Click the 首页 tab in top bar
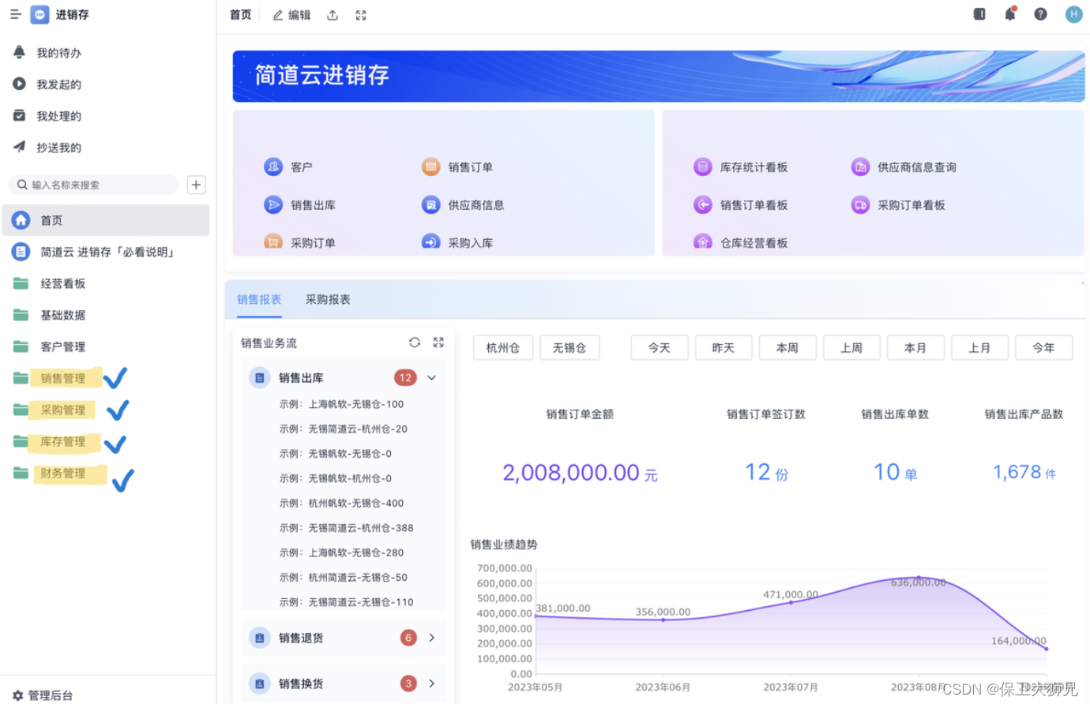Image resolution: width=1090 pixels, height=704 pixels. (241, 15)
